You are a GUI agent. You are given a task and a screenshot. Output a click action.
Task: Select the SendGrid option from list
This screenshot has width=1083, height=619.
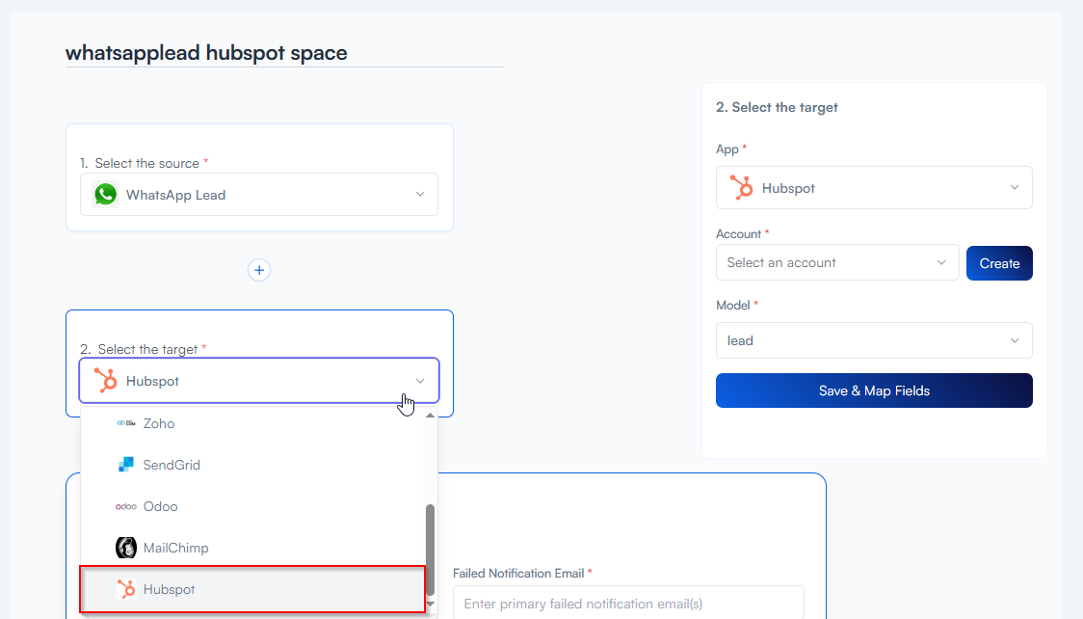click(x=172, y=465)
